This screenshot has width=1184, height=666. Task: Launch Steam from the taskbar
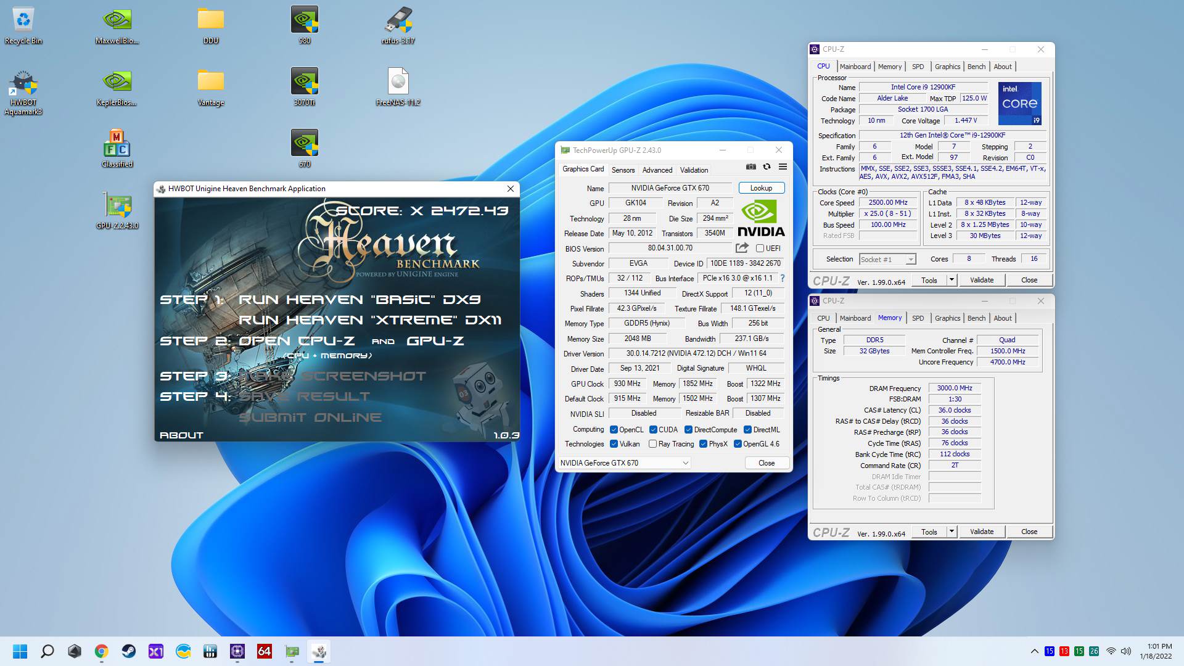129,651
